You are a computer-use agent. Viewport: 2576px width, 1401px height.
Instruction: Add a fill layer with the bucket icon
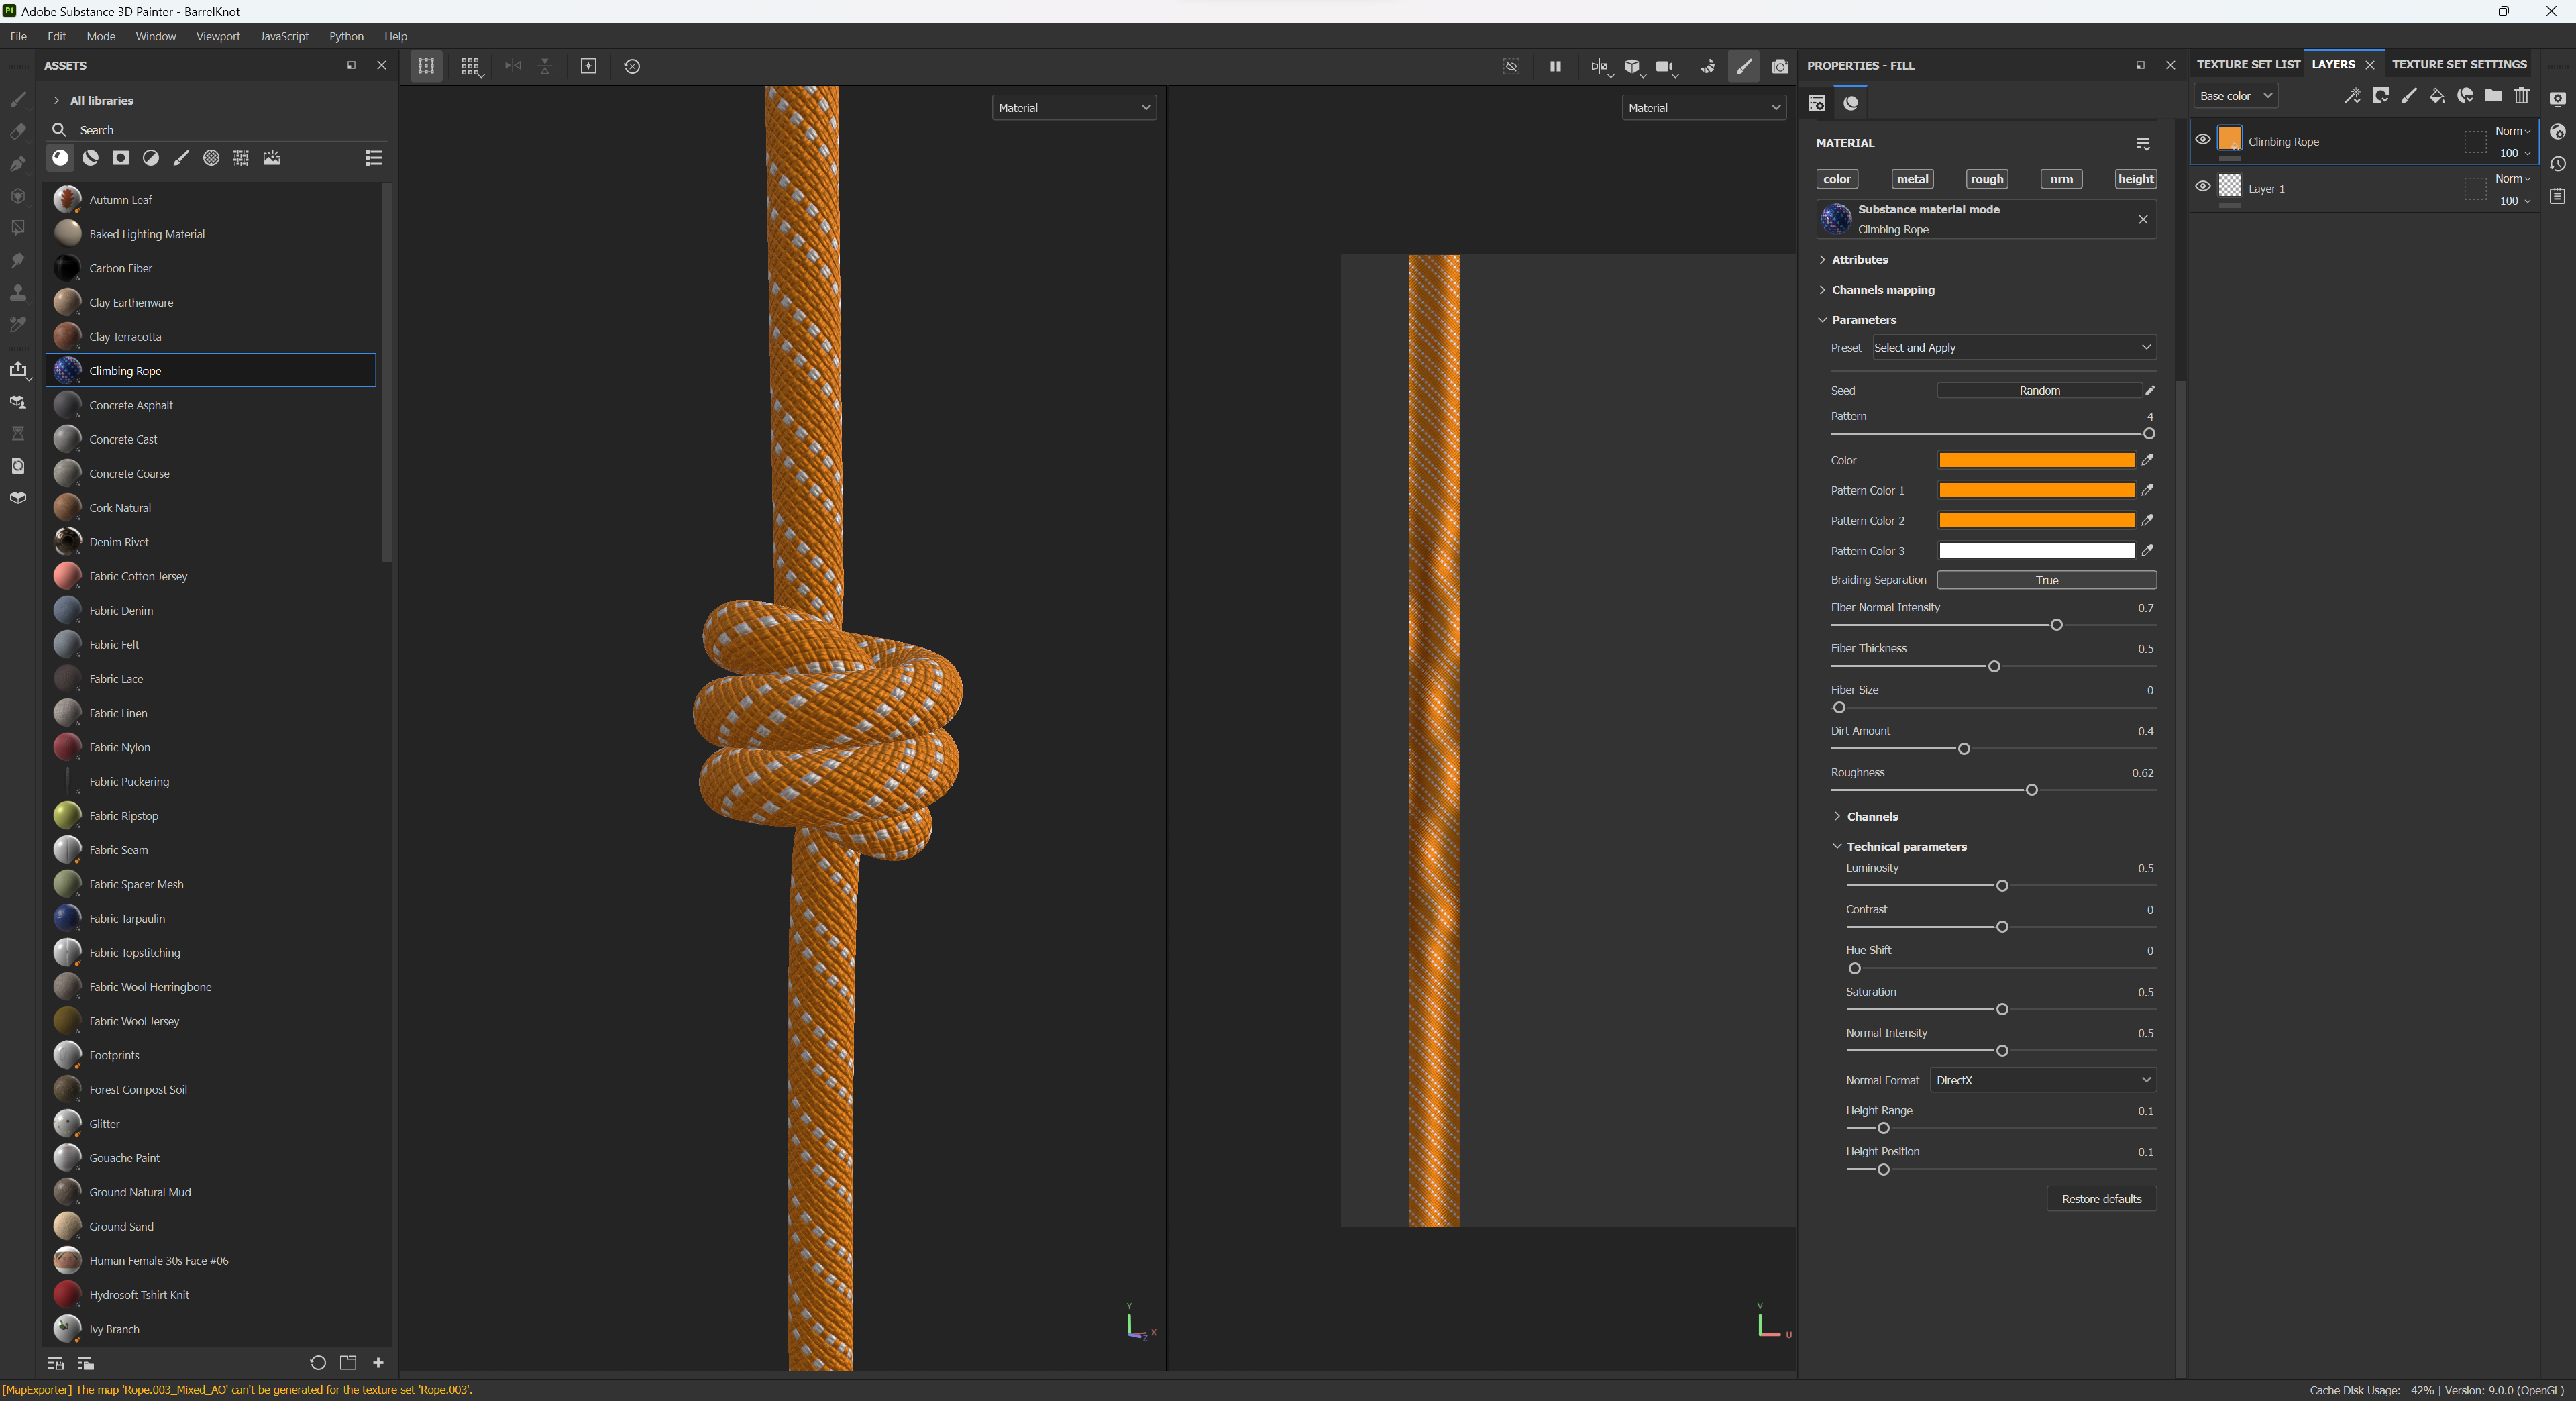click(x=2437, y=96)
